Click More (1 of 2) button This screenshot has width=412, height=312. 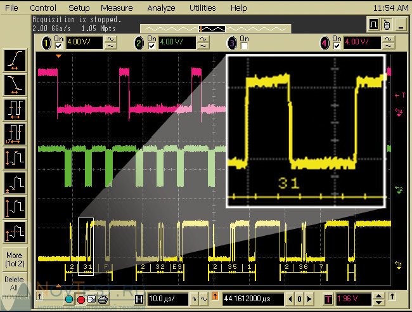(x=14, y=259)
